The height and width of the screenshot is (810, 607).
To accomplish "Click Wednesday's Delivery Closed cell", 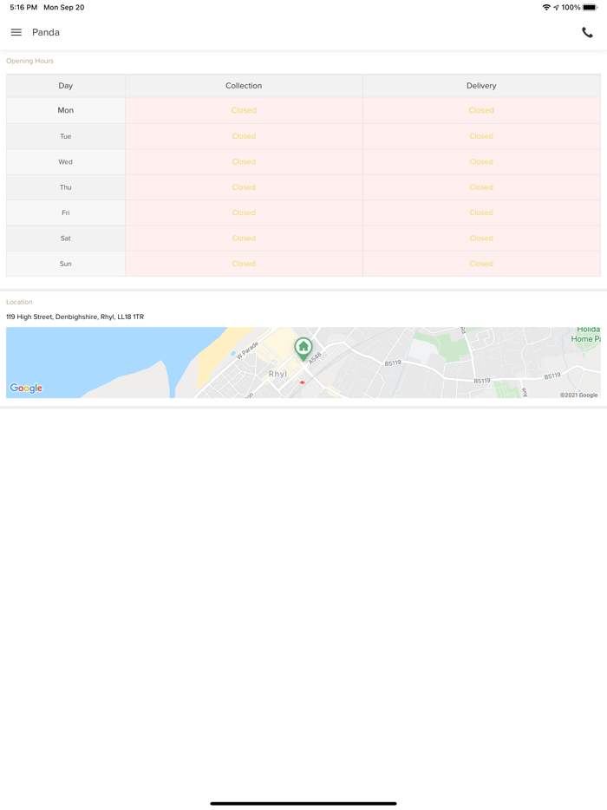I will pos(481,161).
